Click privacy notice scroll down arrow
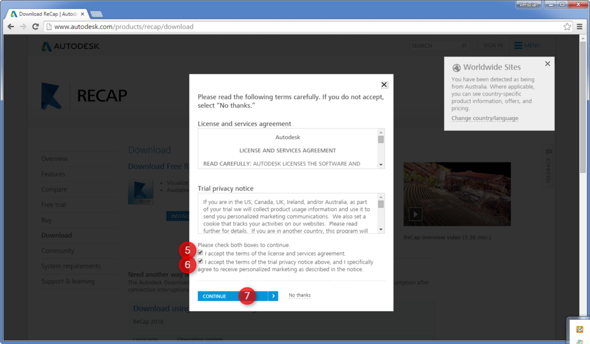 coord(381,229)
